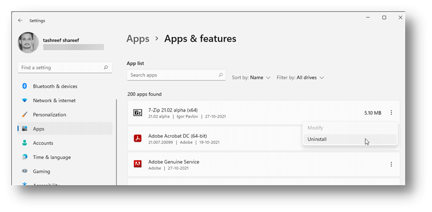This screenshot has width=432, height=212.
Task: Click the Find a setting search box
Action: click(x=65, y=68)
